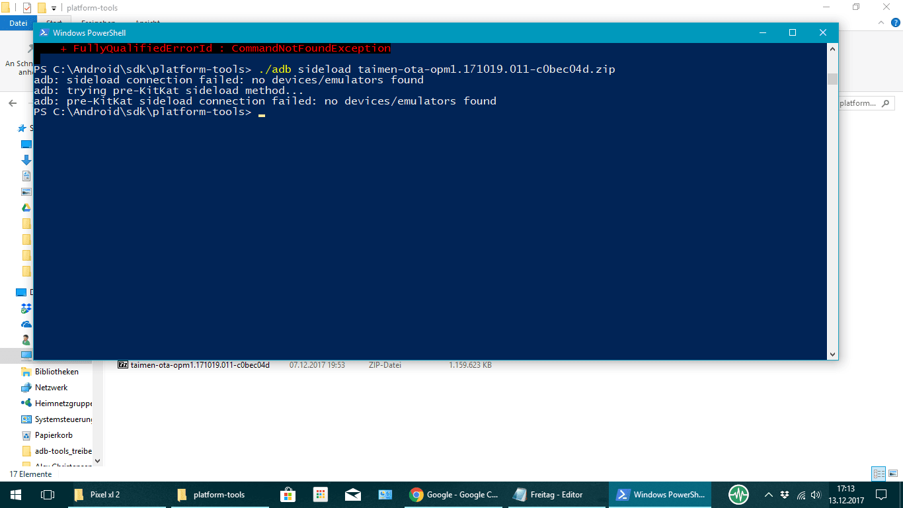Open Task View on the taskbar
This screenshot has height=508, width=903.
[x=47, y=494]
